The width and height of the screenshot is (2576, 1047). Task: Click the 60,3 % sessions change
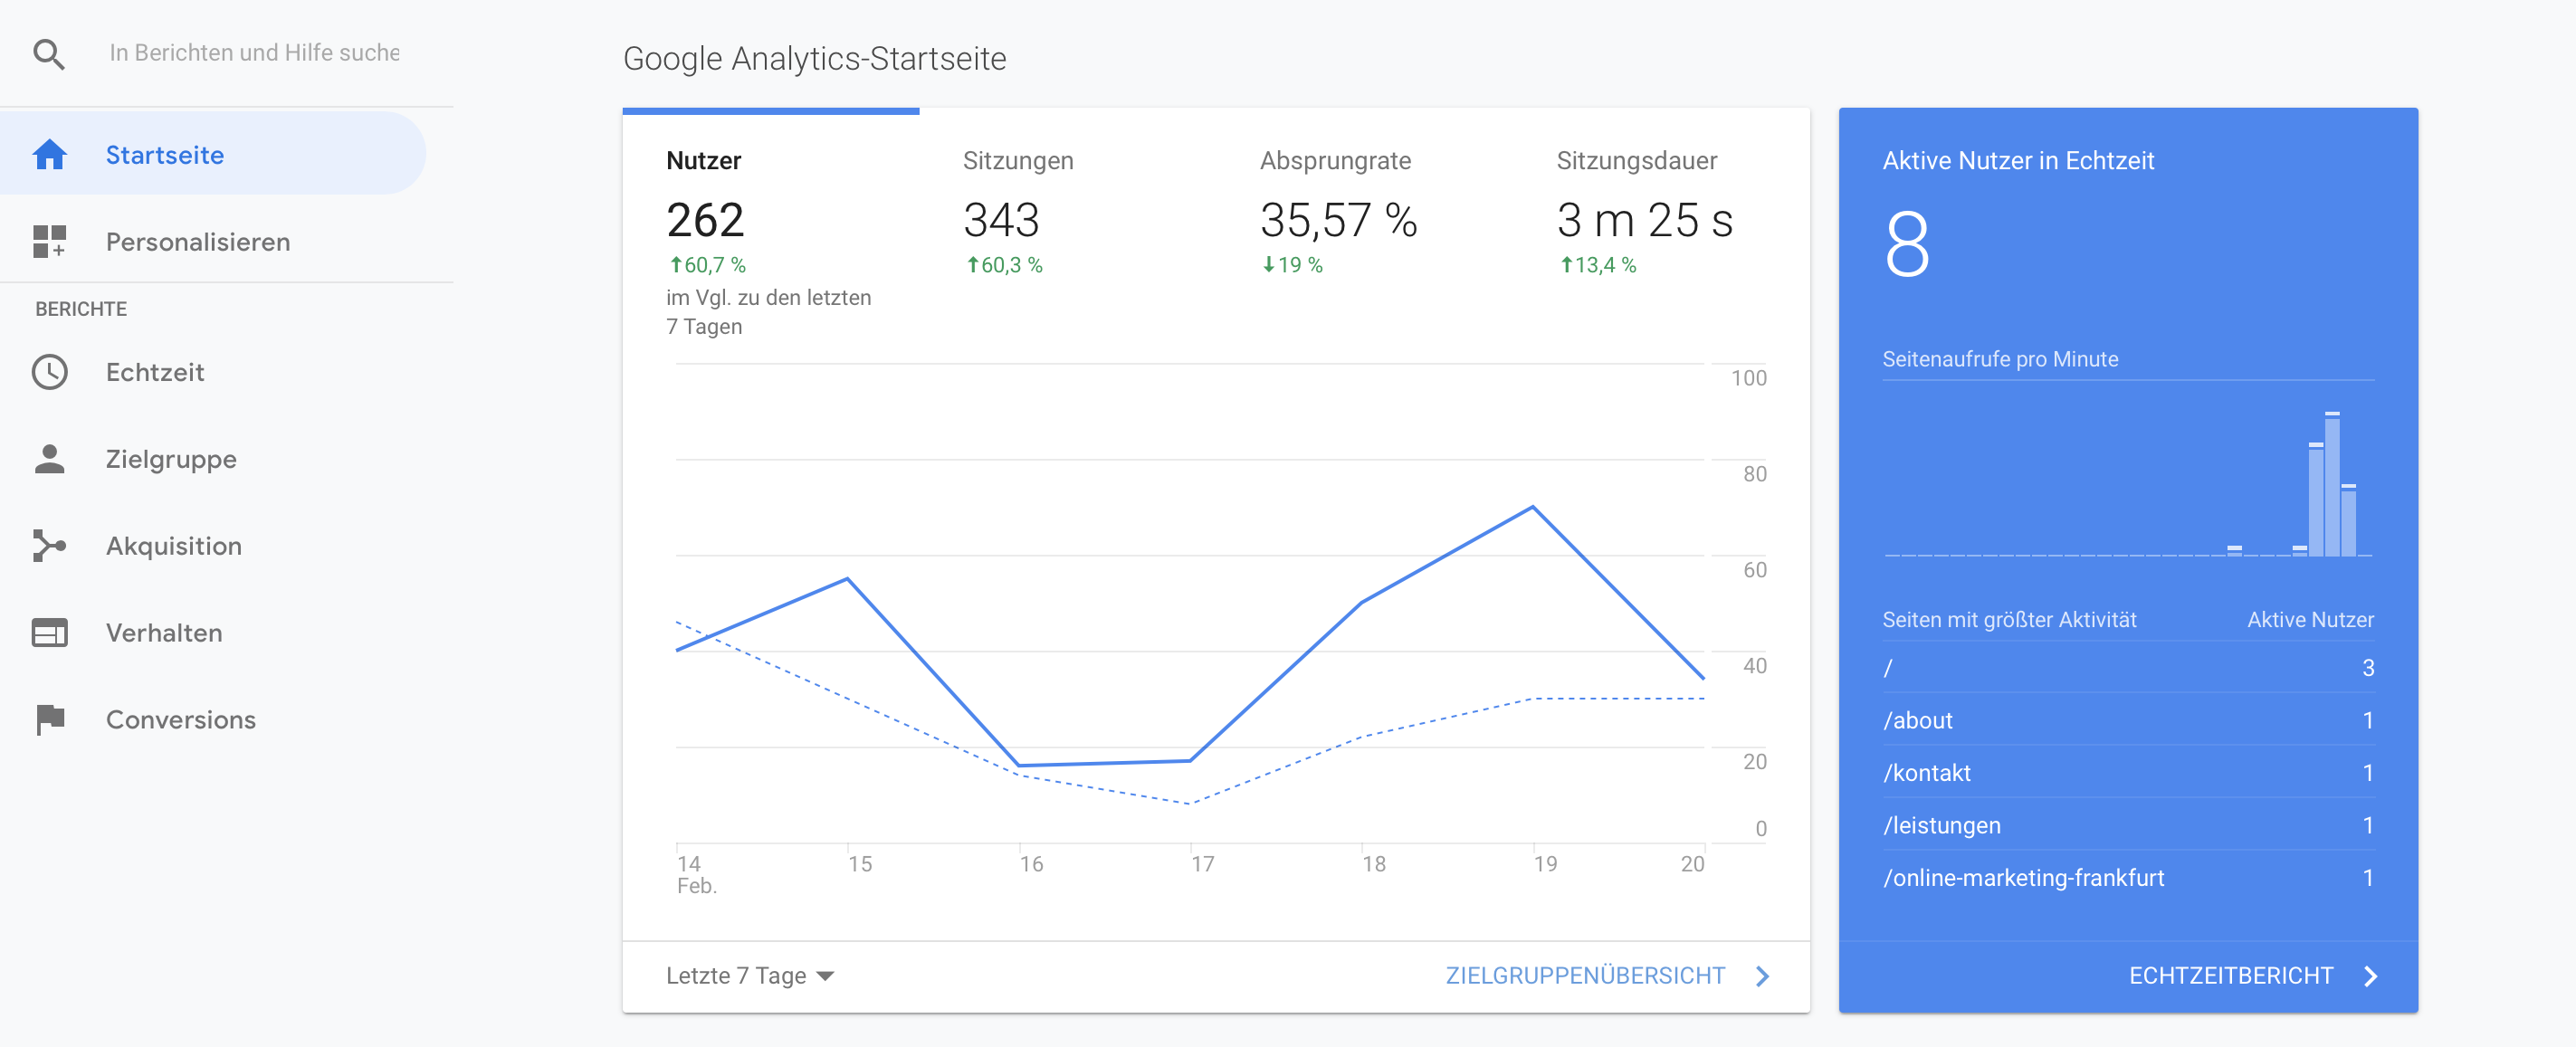(1003, 265)
